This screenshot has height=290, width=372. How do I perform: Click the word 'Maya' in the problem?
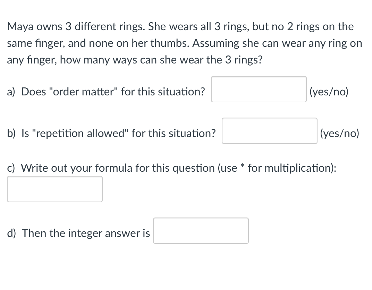pyautogui.click(x=20, y=27)
